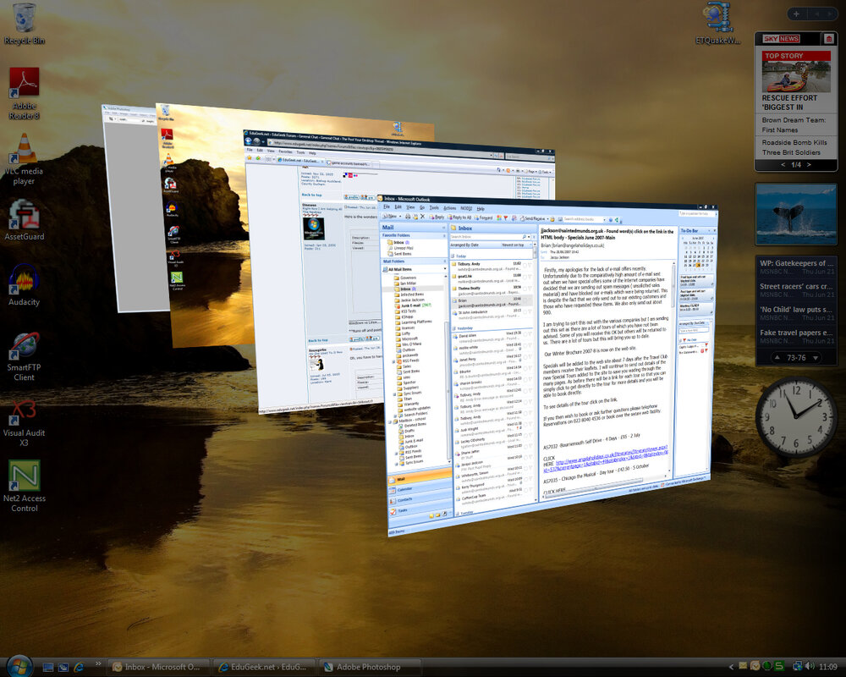Switch to Calendar in Outlook navigation pane
This screenshot has height=677, width=846.
coord(420,488)
